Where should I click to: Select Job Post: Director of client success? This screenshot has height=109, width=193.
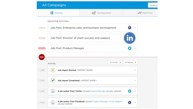pos(80,38)
